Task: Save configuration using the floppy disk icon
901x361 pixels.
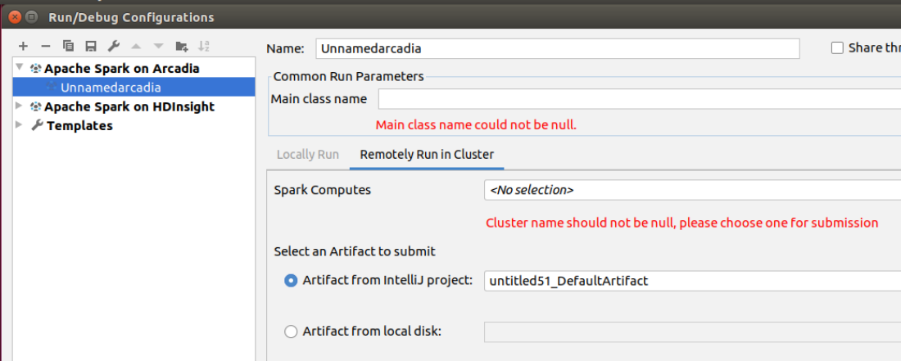Action: pyautogui.click(x=91, y=46)
